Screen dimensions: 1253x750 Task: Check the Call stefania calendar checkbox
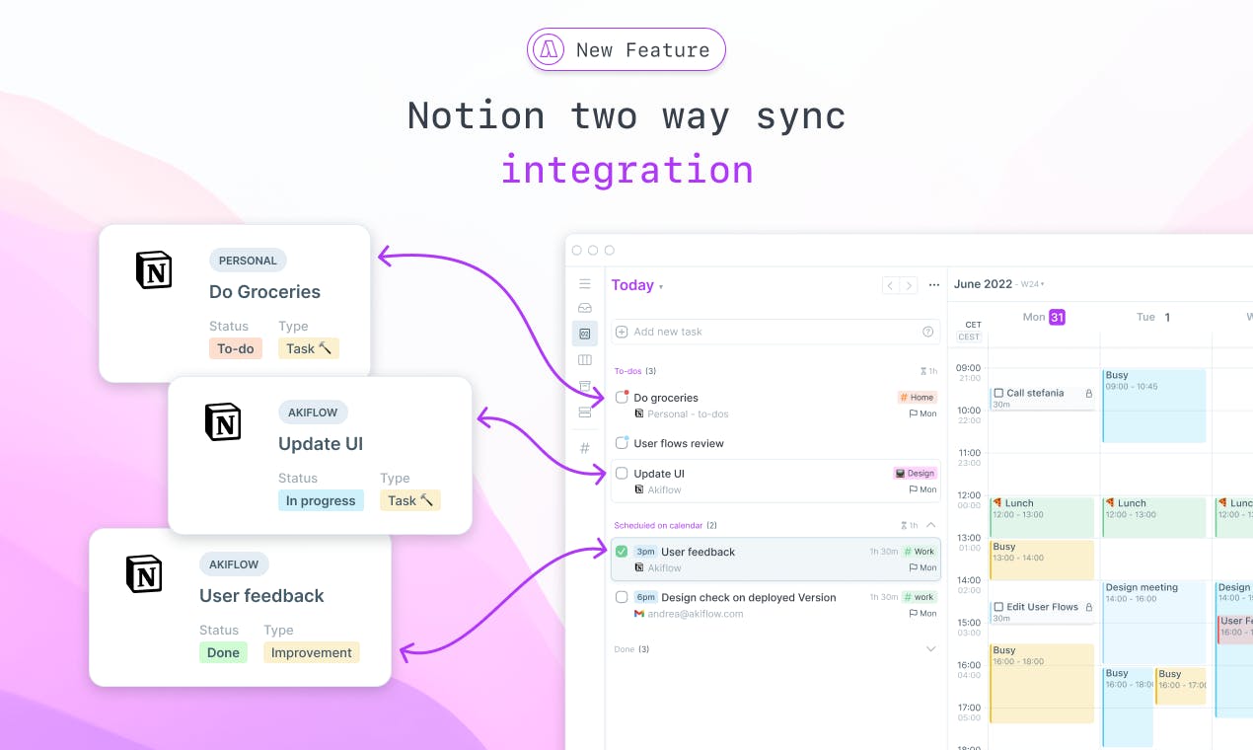click(x=998, y=393)
